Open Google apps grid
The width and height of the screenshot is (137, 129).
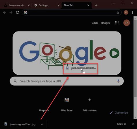(x=117, y=23)
